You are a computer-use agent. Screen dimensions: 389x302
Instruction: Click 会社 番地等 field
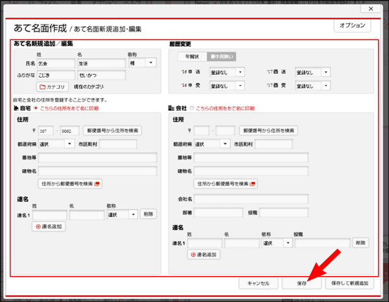251,157
